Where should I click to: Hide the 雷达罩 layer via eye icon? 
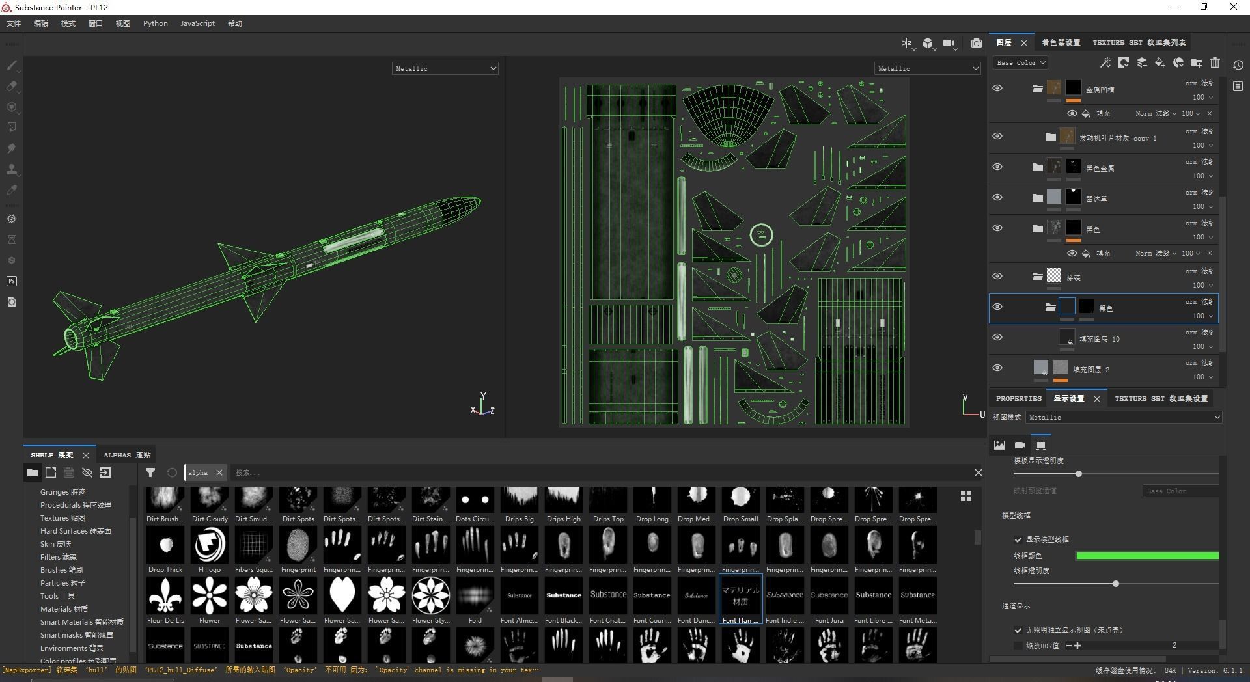pyautogui.click(x=997, y=197)
